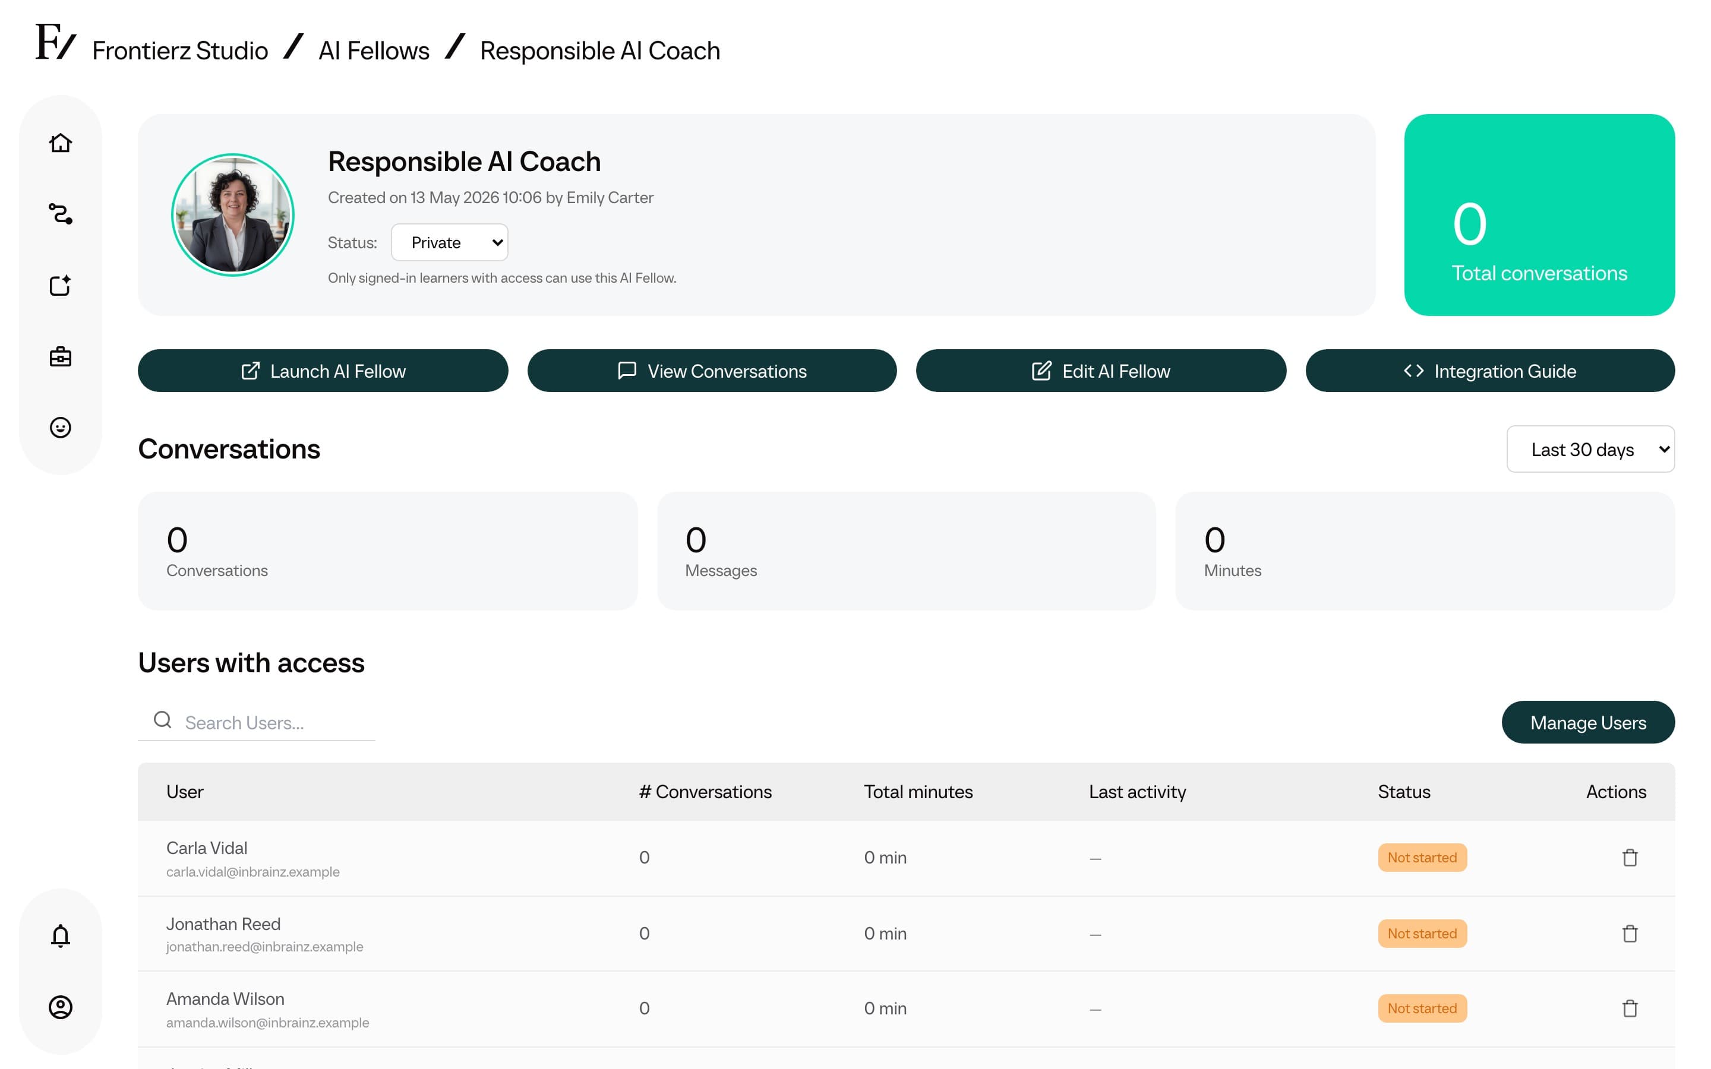Select Jonathan Reed's name
The width and height of the screenshot is (1711, 1069).
pos(223,923)
